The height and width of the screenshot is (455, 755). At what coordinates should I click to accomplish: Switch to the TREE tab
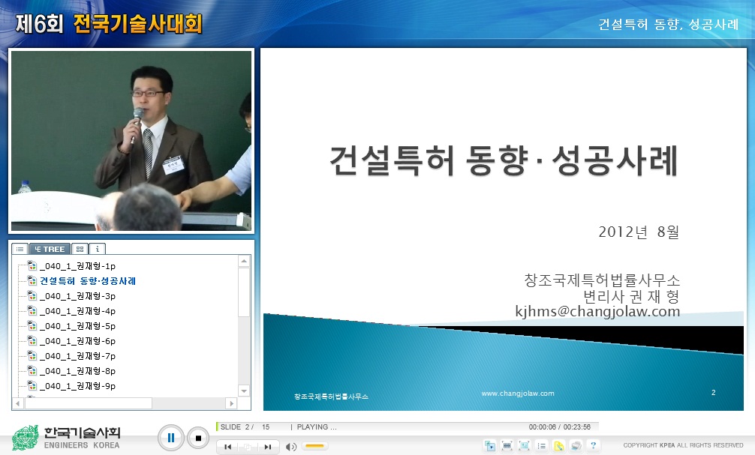[x=49, y=248]
